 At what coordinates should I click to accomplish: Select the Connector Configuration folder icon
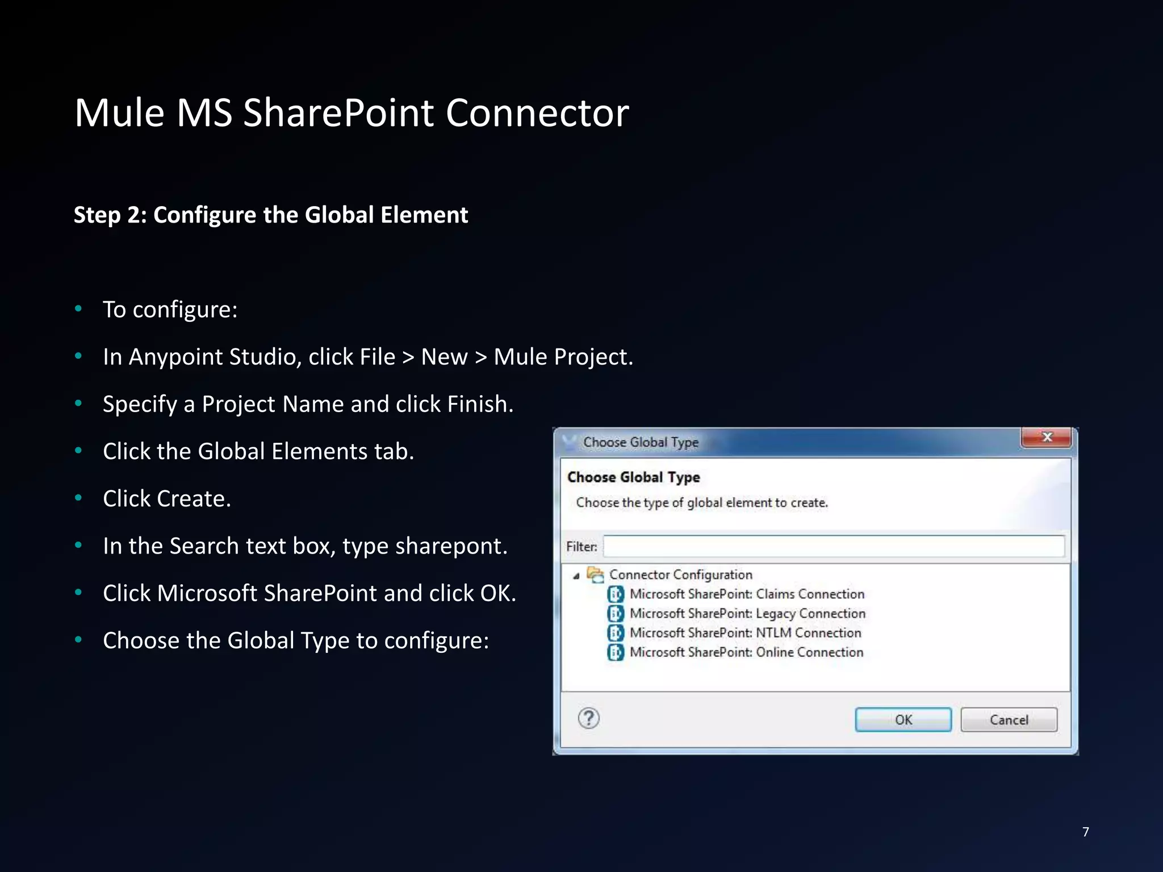pos(595,575)
